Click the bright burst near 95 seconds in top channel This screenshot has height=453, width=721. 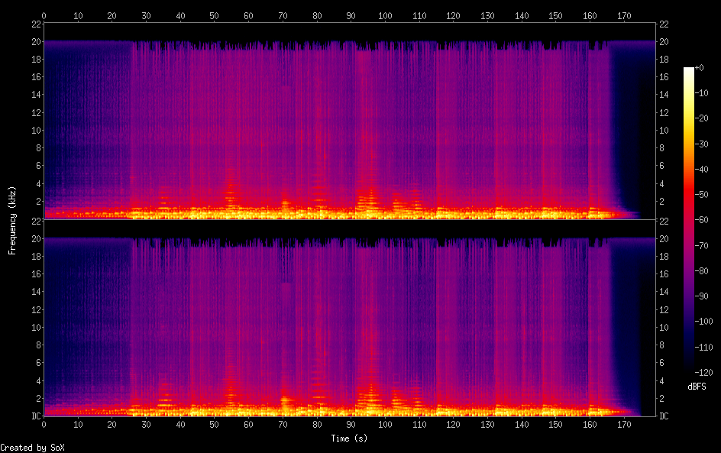(370, 200)
